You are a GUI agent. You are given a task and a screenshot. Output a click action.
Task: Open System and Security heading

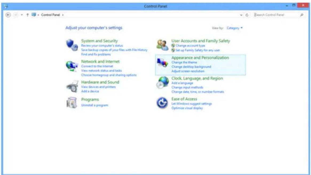click(99, 41)
